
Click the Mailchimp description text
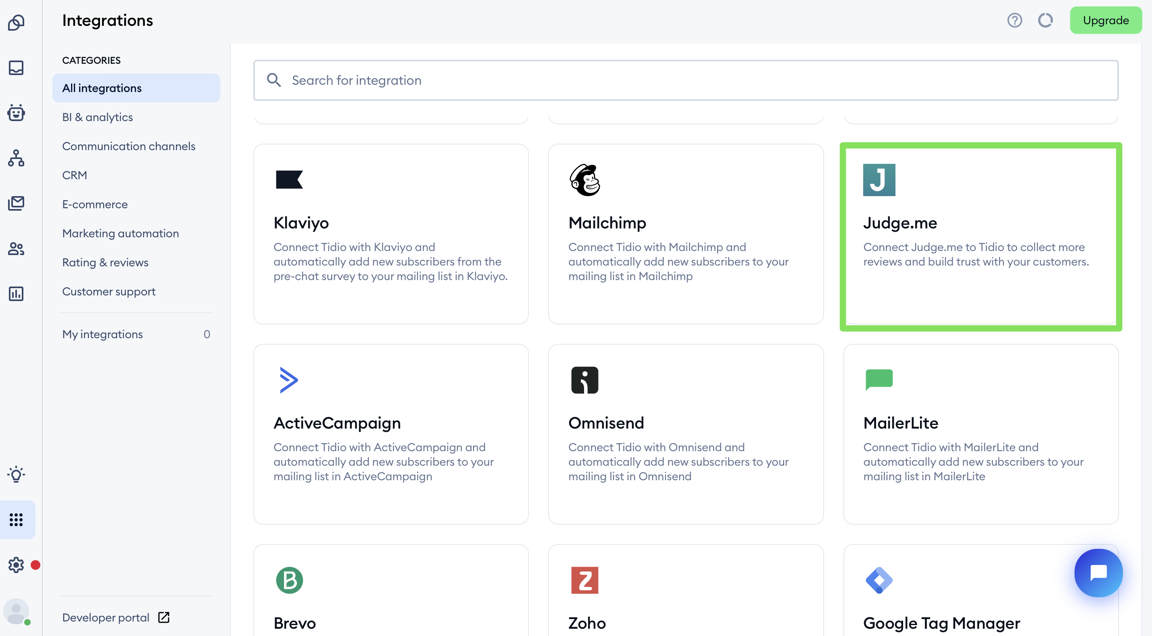678,262
